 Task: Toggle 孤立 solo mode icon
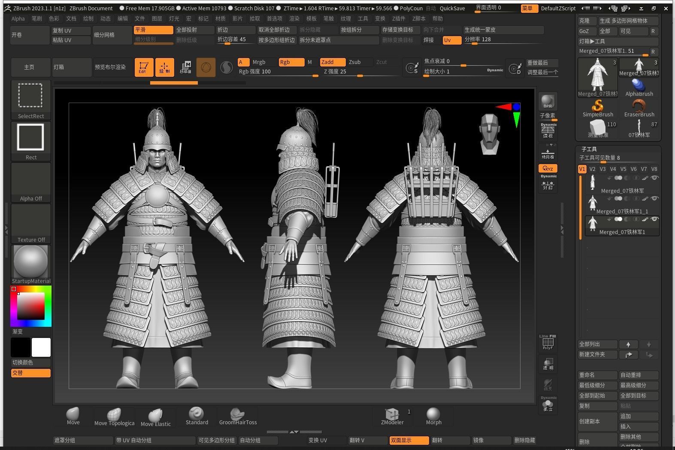[548, 404]
